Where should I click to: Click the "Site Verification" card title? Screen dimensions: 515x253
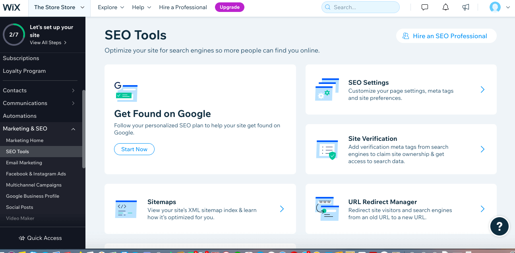click(x=373, y=139)
